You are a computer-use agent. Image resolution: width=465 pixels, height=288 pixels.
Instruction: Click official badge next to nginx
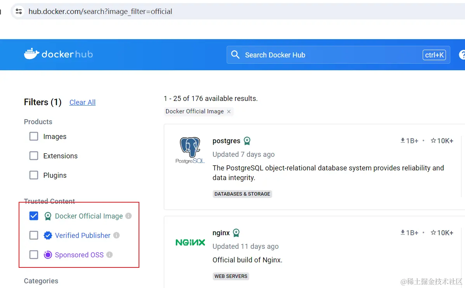[236, 233]
